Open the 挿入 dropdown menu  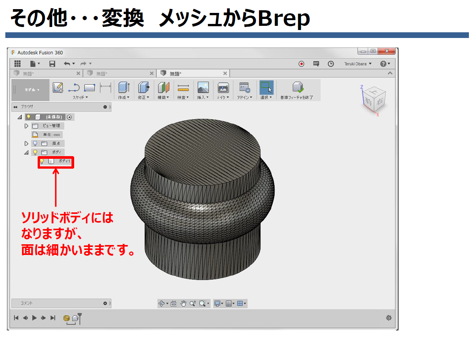[203, 98]
